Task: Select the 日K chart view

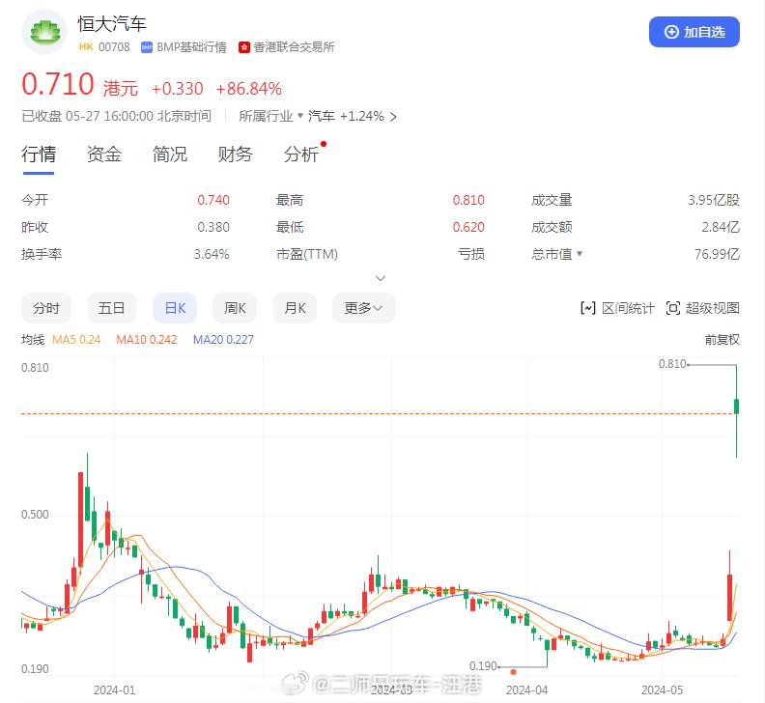Action: [x=175, y=308]
